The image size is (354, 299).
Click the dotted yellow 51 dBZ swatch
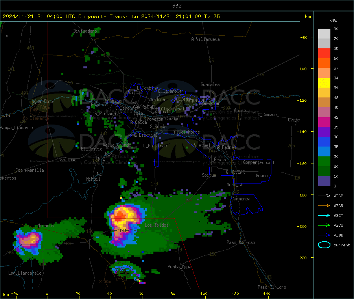324,83
